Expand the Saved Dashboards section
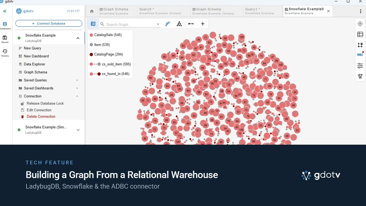The image size is (366, 206). click(77, 88)
